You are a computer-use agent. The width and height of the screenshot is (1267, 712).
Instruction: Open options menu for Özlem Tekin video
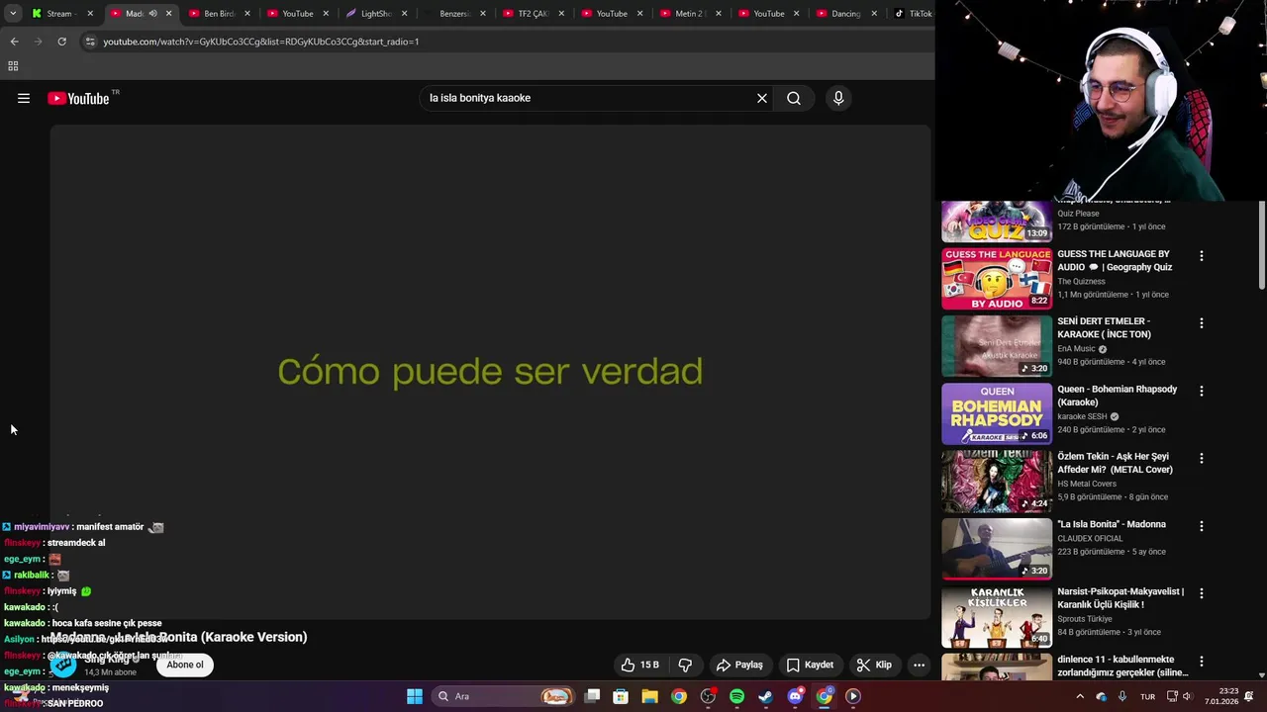click(x=1202, y=458)
